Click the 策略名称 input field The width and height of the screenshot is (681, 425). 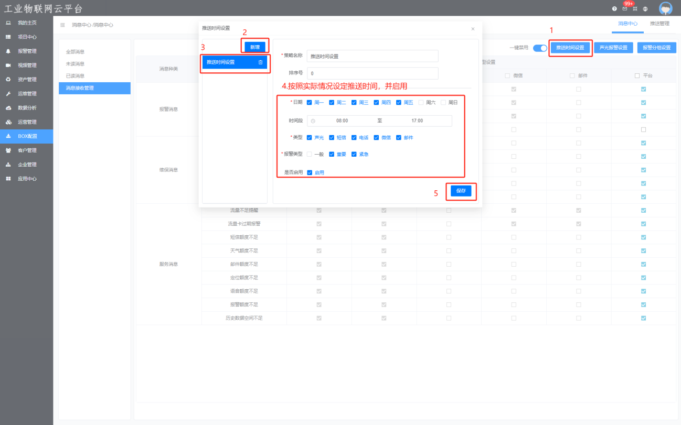click(x=373, y=56)
